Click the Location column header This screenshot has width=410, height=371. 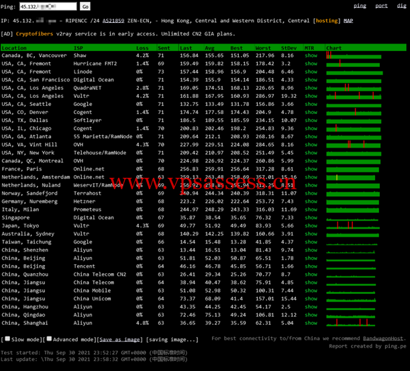15,48
